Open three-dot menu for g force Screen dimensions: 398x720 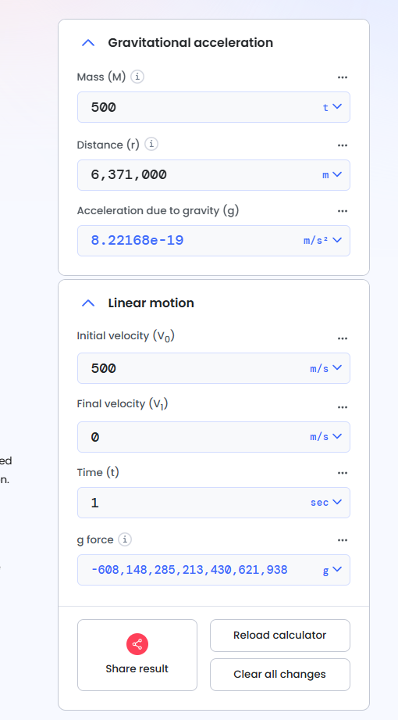tap(342, 540)
